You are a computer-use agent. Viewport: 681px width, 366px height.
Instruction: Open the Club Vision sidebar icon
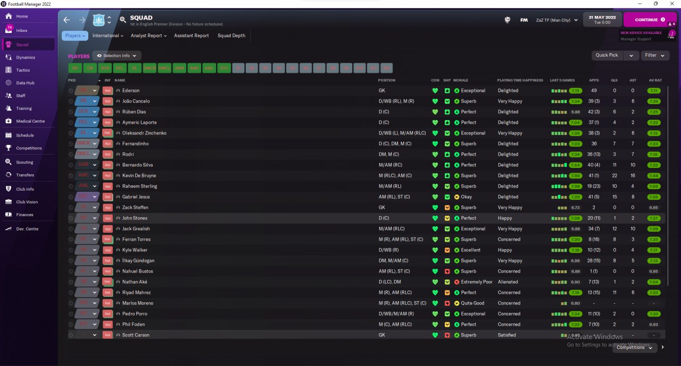click(9, 202)
